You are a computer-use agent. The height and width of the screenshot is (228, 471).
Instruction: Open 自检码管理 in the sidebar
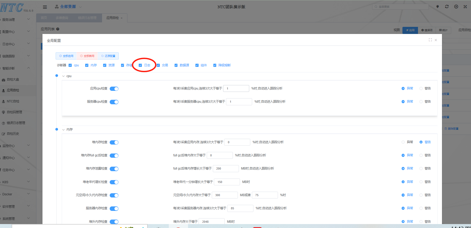tap(15, 112)
